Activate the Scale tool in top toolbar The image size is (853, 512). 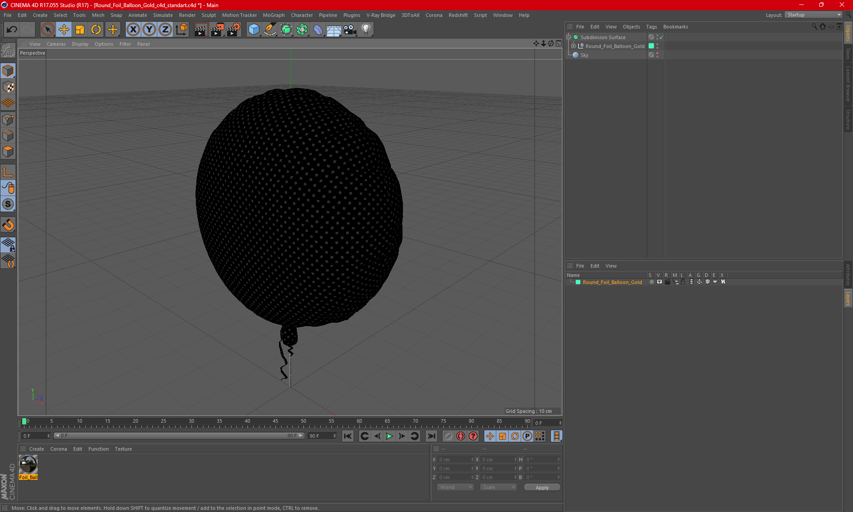point(80,30)
